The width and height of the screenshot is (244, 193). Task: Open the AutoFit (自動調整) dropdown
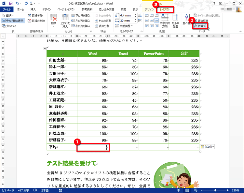click(124, 26)
